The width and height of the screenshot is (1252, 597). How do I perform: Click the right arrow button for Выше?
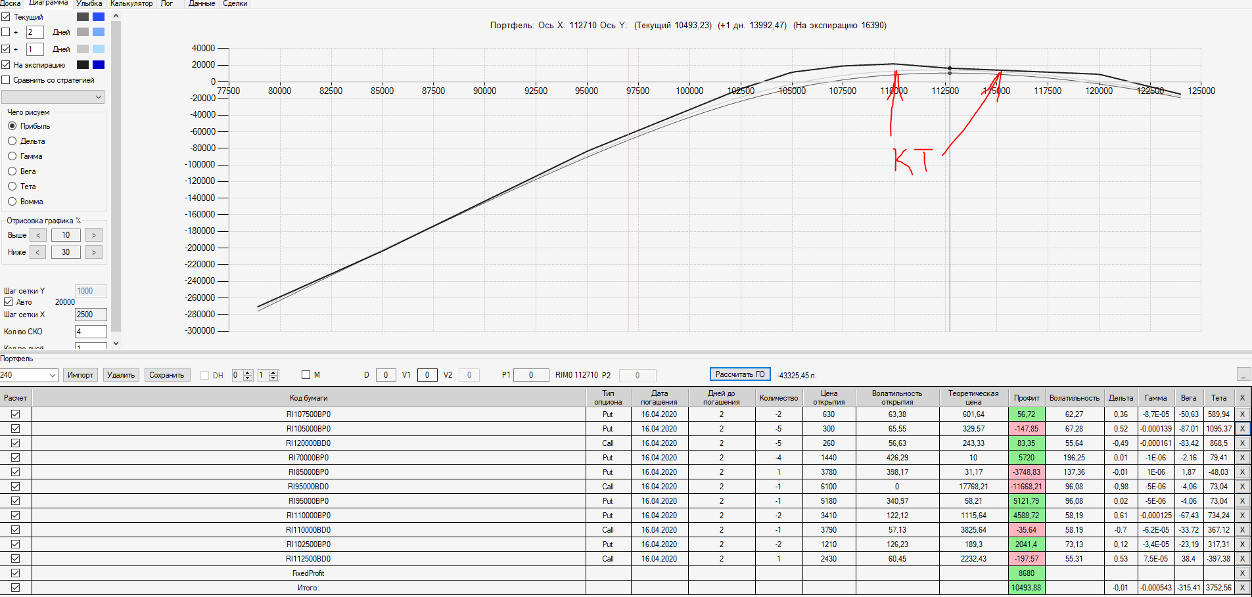point(94,235)
